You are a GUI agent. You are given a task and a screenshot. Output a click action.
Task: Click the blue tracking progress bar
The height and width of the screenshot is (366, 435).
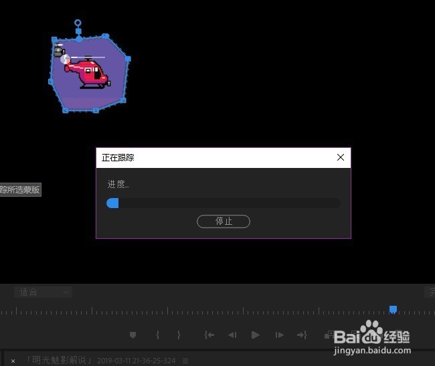click(x=224, y=203)
